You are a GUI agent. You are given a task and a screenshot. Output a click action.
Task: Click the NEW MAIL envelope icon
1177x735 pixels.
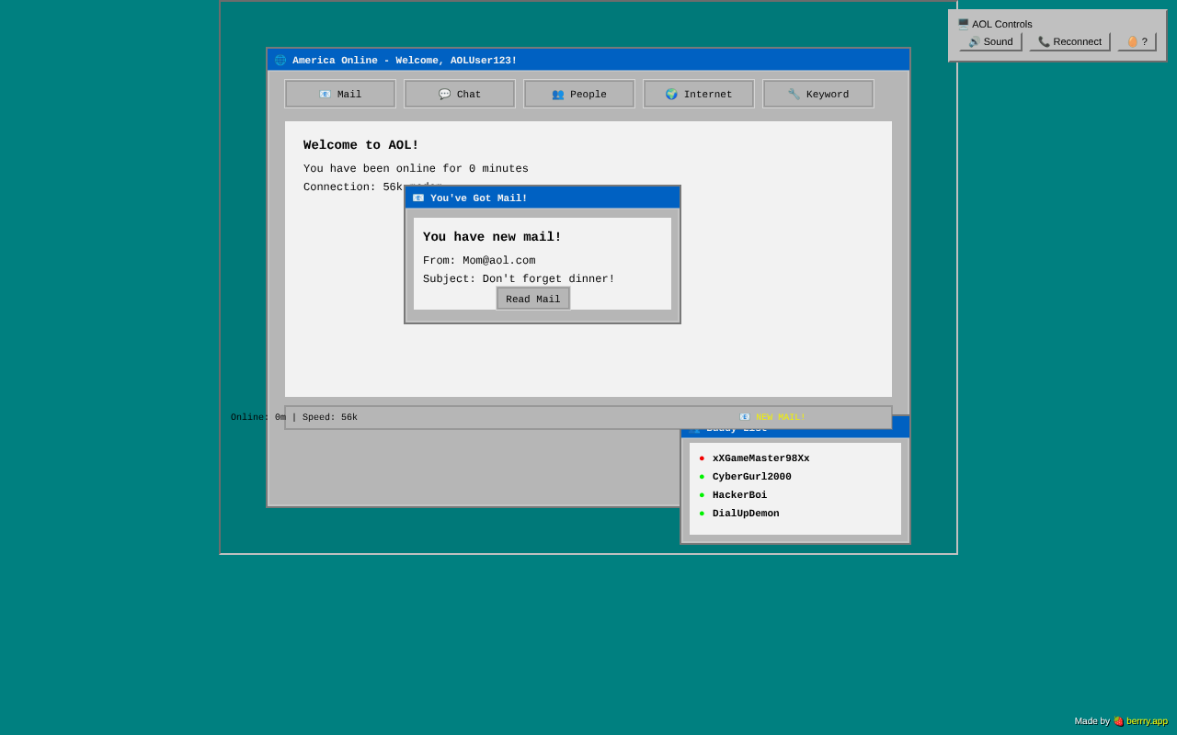point(745,416)
